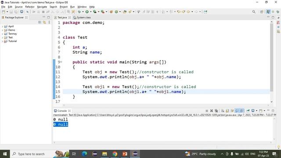
Task: Click the Search magnifier icon in toolbar
Action: pos(254,12)
